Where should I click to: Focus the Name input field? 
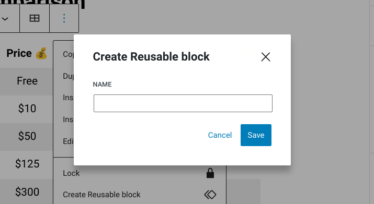183,103
